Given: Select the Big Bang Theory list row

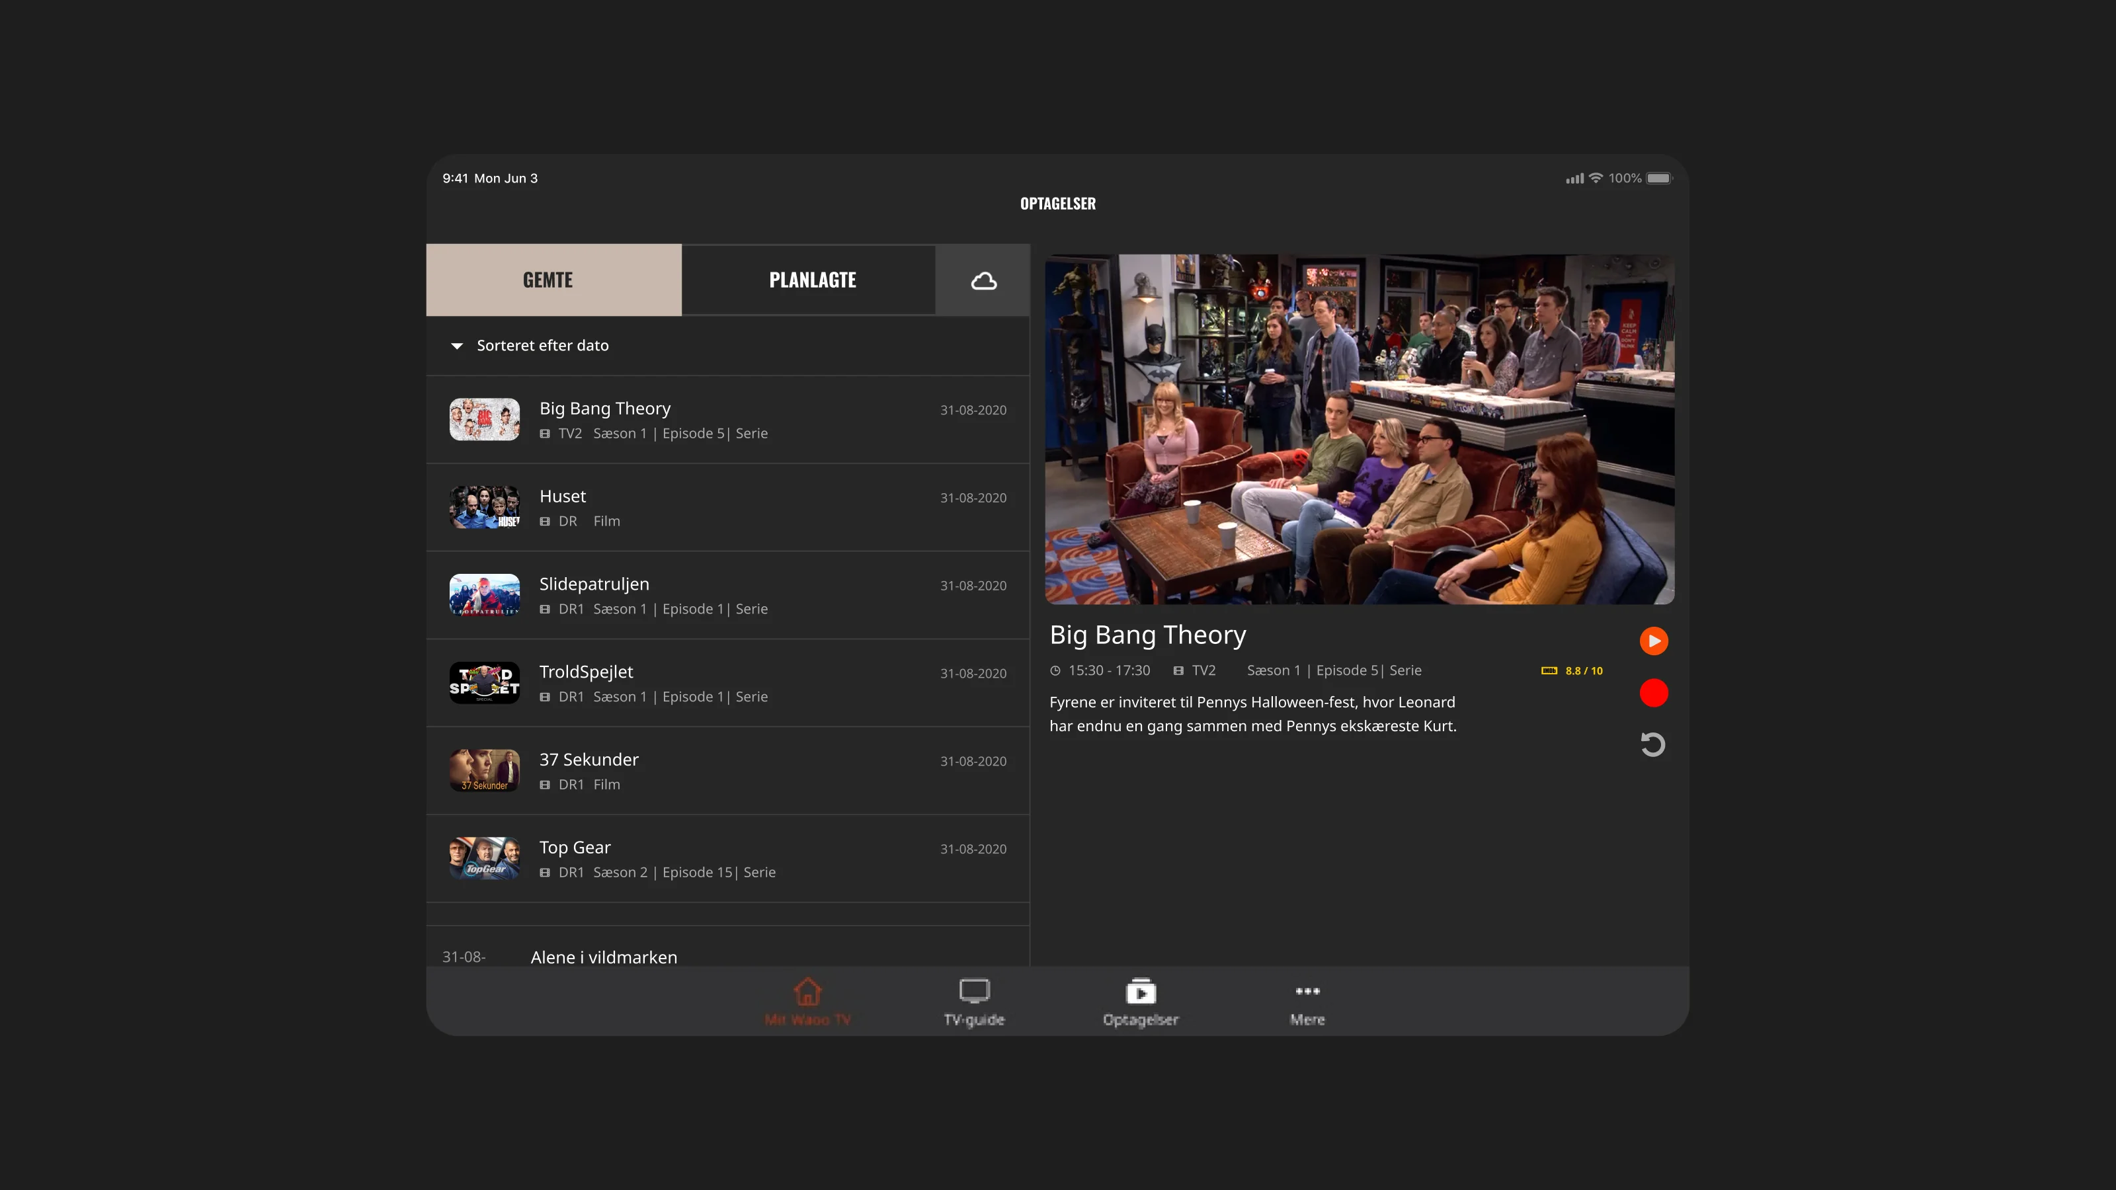Looking at the screenshot, I should point(728,420).
